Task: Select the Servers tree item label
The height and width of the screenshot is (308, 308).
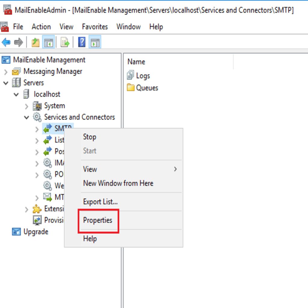Action: click(34, 83)
